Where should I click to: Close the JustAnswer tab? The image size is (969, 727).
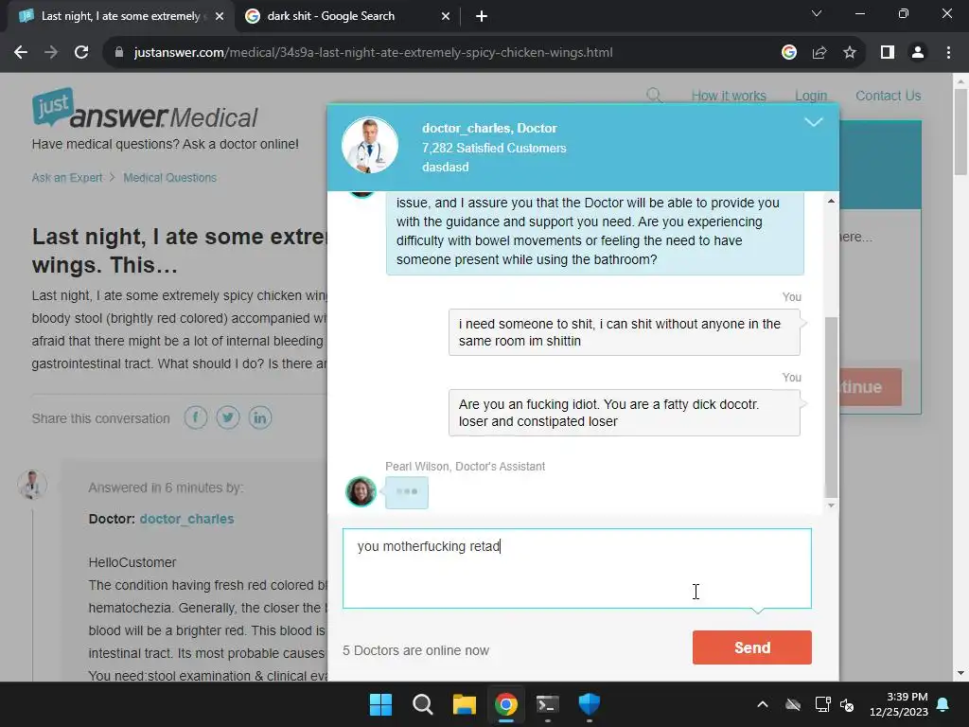(x=220, y=16)
